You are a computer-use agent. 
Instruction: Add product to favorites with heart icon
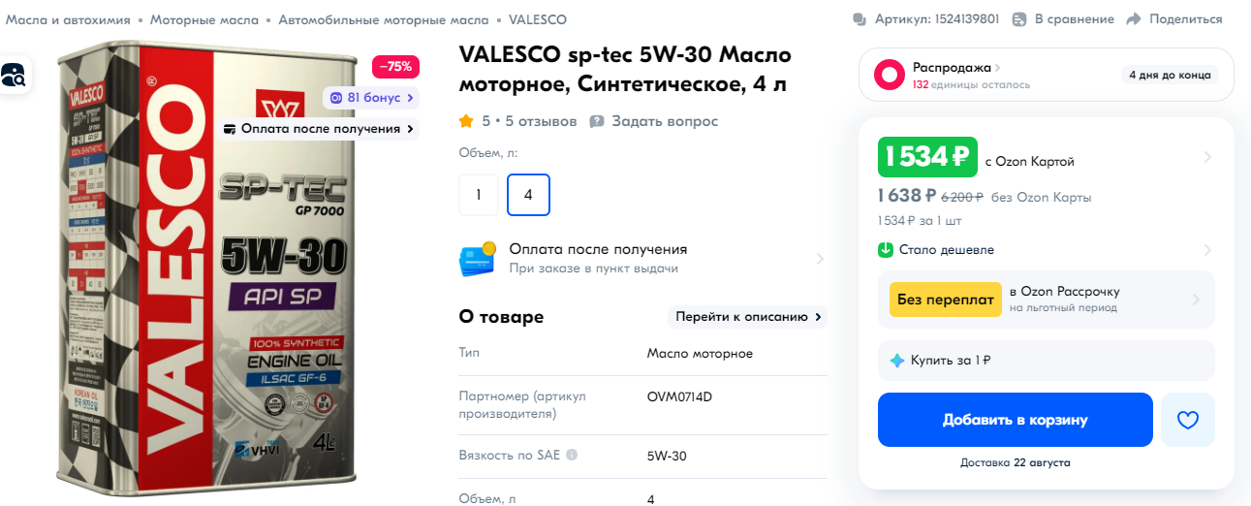click(x=1187, y=420)
